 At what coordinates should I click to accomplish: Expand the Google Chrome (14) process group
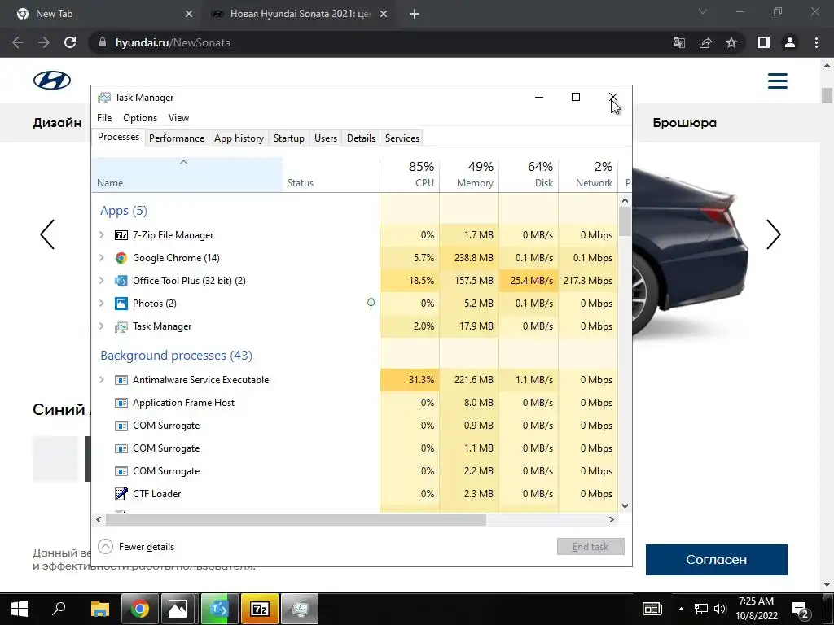(102, 258)
